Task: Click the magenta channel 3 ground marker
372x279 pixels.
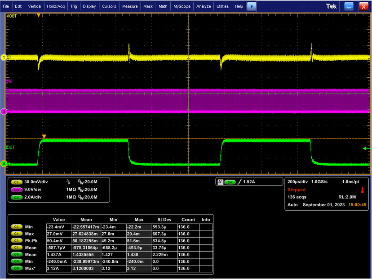Action: pyautogui.click(x=4, y=111)
